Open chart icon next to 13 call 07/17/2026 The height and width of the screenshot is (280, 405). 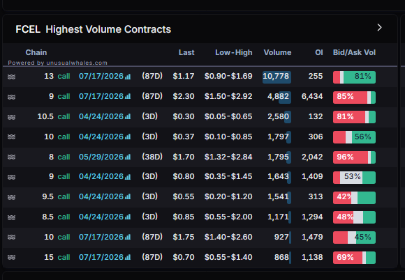click(x=128, y=77)
